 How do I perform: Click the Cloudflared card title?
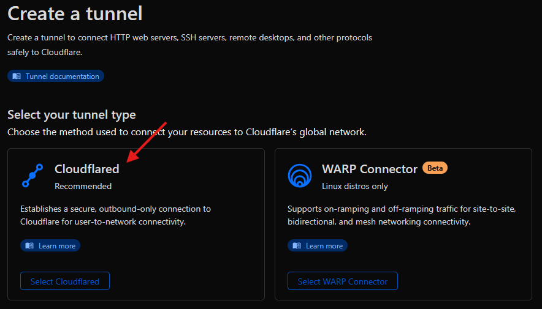click(x=87, y=169)
